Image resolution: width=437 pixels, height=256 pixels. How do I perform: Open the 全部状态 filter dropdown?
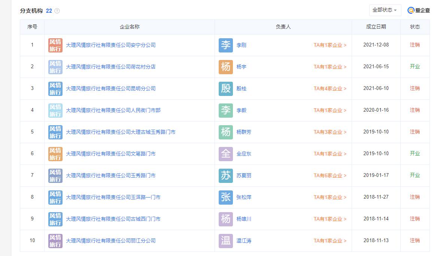tap(385, 10)
